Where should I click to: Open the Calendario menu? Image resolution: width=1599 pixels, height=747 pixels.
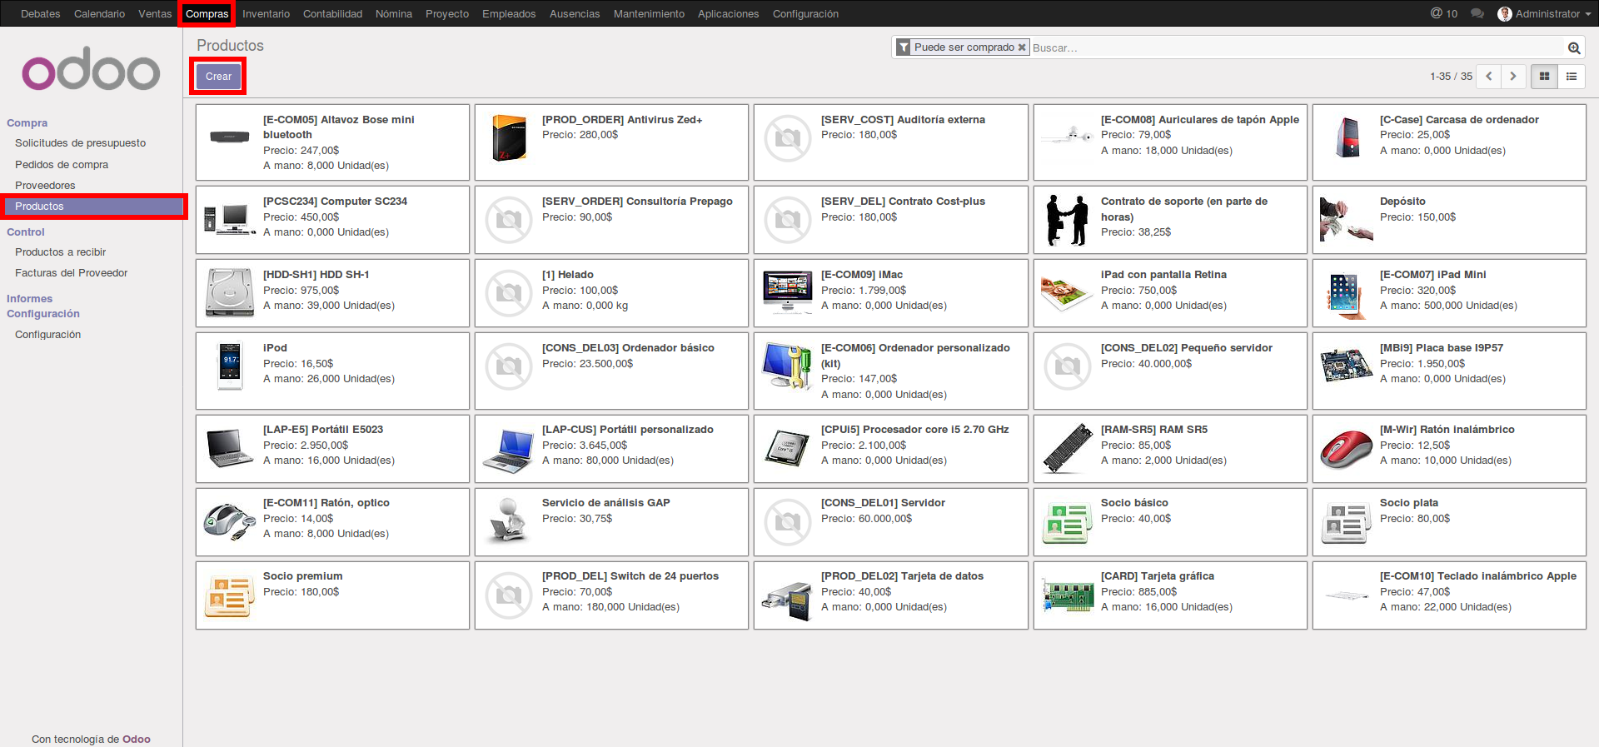(x=99, y=14)
